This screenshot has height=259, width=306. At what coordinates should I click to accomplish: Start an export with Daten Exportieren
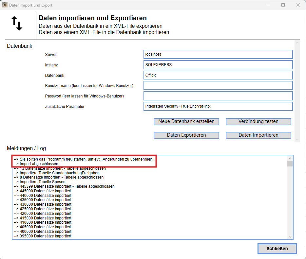186,135
